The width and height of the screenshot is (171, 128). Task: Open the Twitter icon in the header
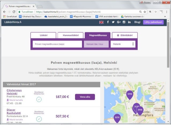coord(113,22)
